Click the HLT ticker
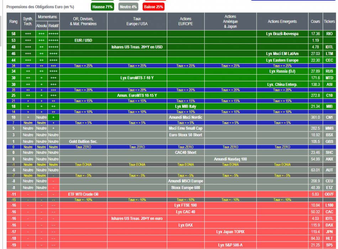 point(329,238)
